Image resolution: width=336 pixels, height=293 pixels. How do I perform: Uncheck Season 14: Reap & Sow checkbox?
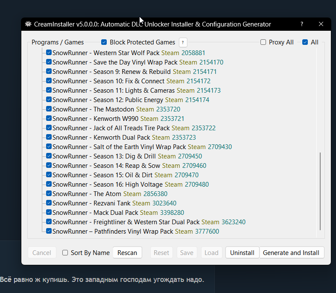coord(49,165)
